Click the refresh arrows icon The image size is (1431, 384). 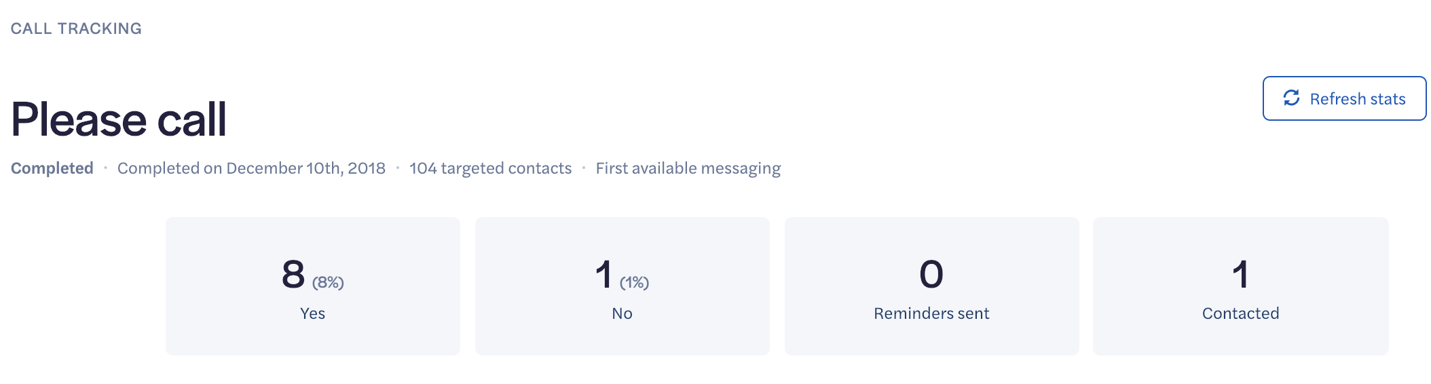click(1291, 98)
